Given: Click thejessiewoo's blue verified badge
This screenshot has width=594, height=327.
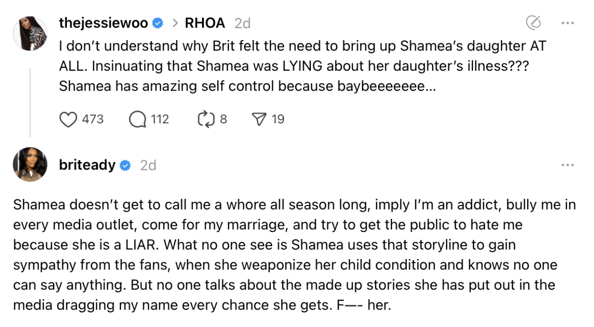Looking at the screenshot, I should (x=158, y=23).
